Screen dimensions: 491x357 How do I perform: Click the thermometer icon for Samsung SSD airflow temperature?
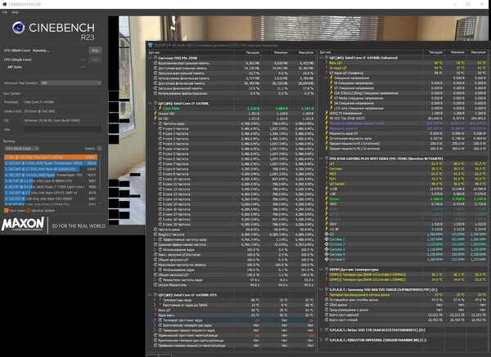click(326, 294)
